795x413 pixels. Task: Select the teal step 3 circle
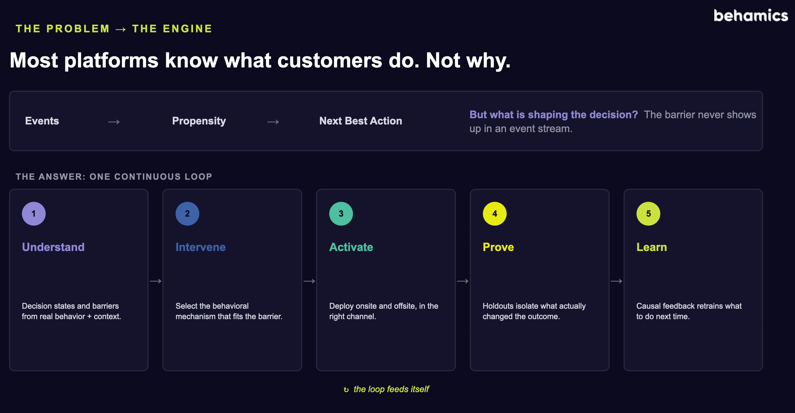tap(341, 214)
